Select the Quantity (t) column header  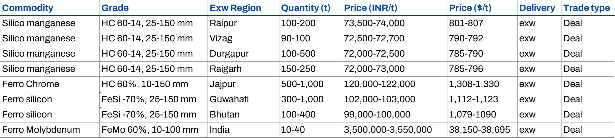(x=306, y=8)
